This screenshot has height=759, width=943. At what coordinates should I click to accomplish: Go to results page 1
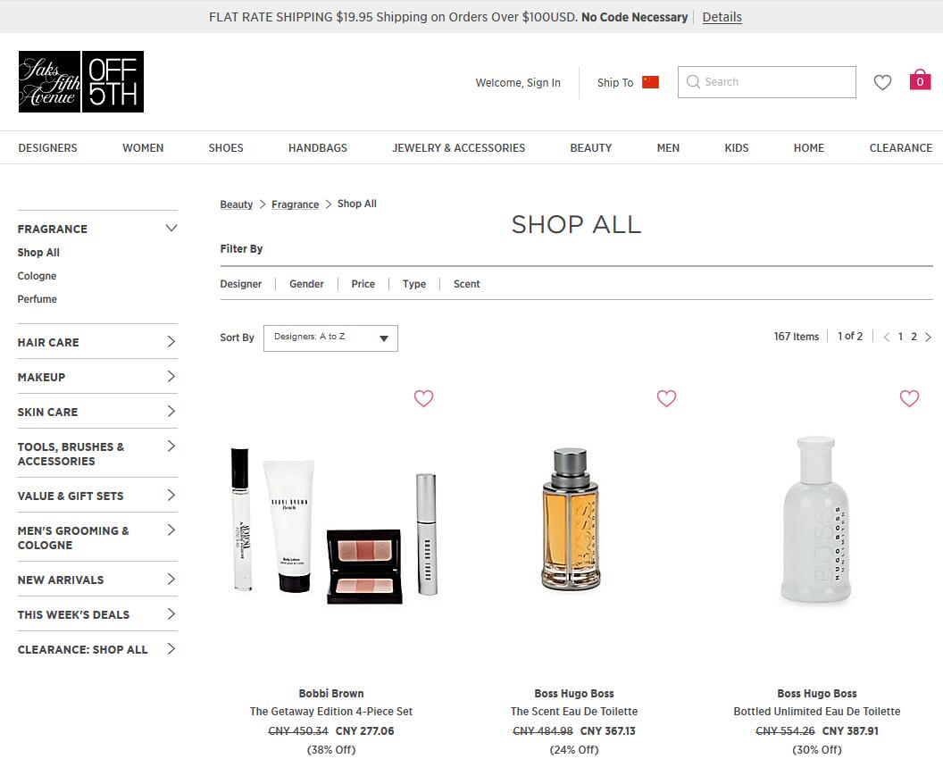(900, 337)
